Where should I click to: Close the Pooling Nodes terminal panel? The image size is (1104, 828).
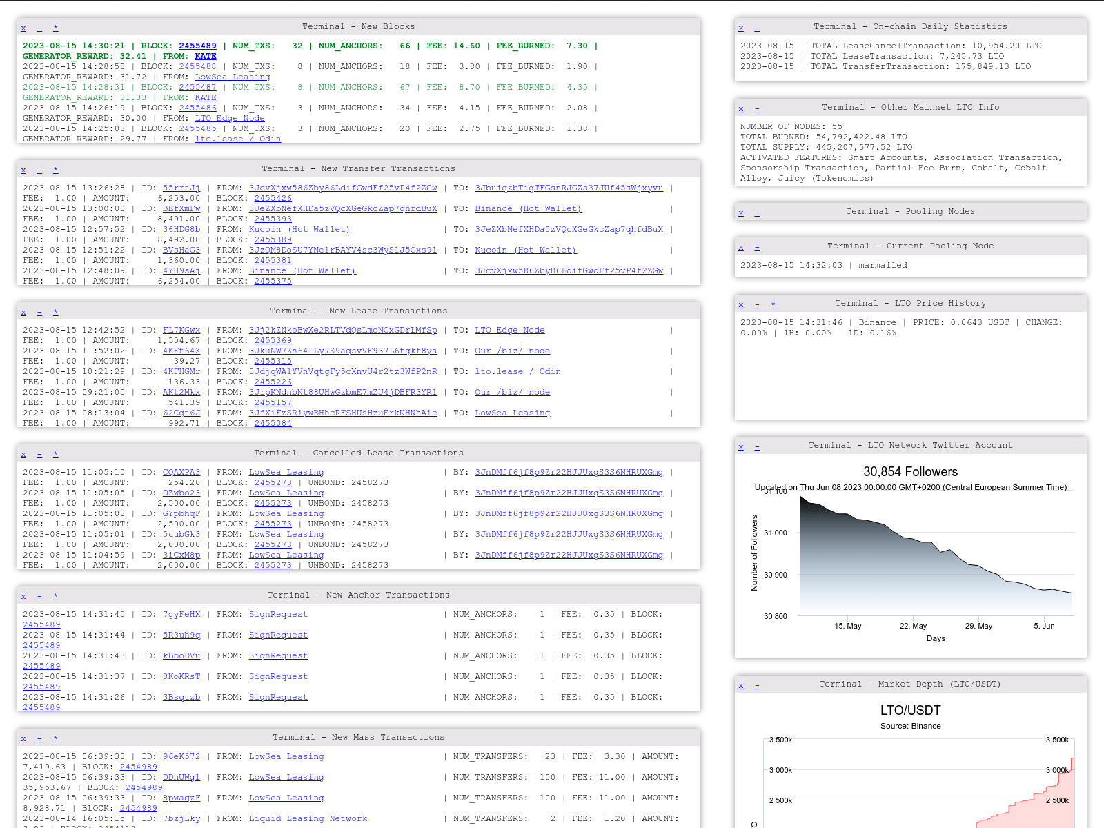pos(741,213)
